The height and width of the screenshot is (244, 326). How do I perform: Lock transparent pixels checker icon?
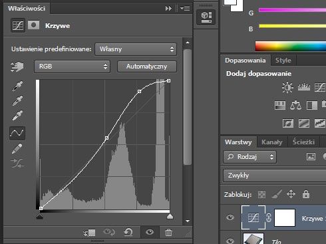(261, 195)
